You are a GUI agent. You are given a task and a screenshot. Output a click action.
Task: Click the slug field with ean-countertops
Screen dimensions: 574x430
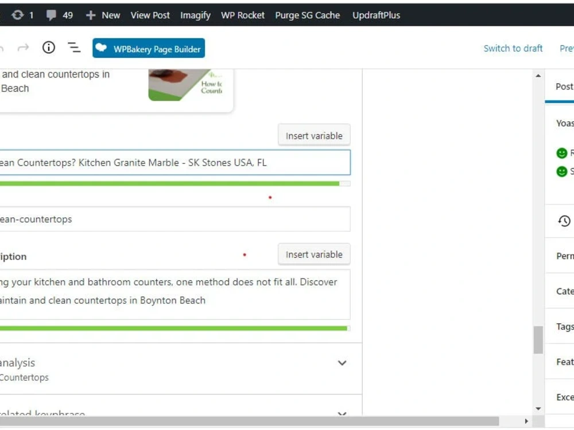click(175, 219)
